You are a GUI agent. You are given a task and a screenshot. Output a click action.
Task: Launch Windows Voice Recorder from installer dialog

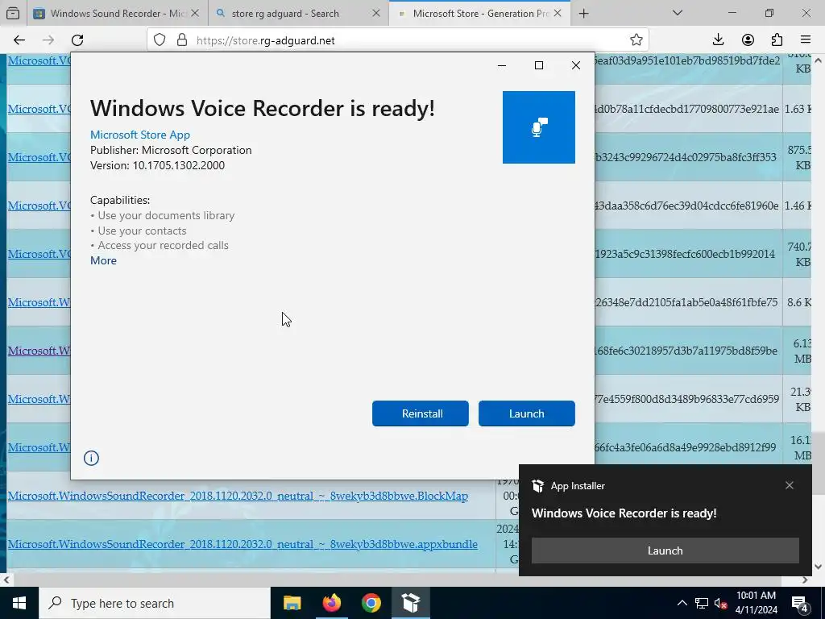(x=526, y=413)
